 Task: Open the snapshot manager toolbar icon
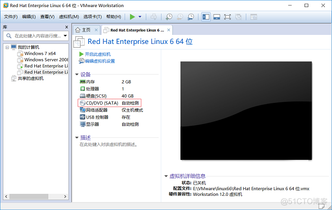[x=190, y=17]
